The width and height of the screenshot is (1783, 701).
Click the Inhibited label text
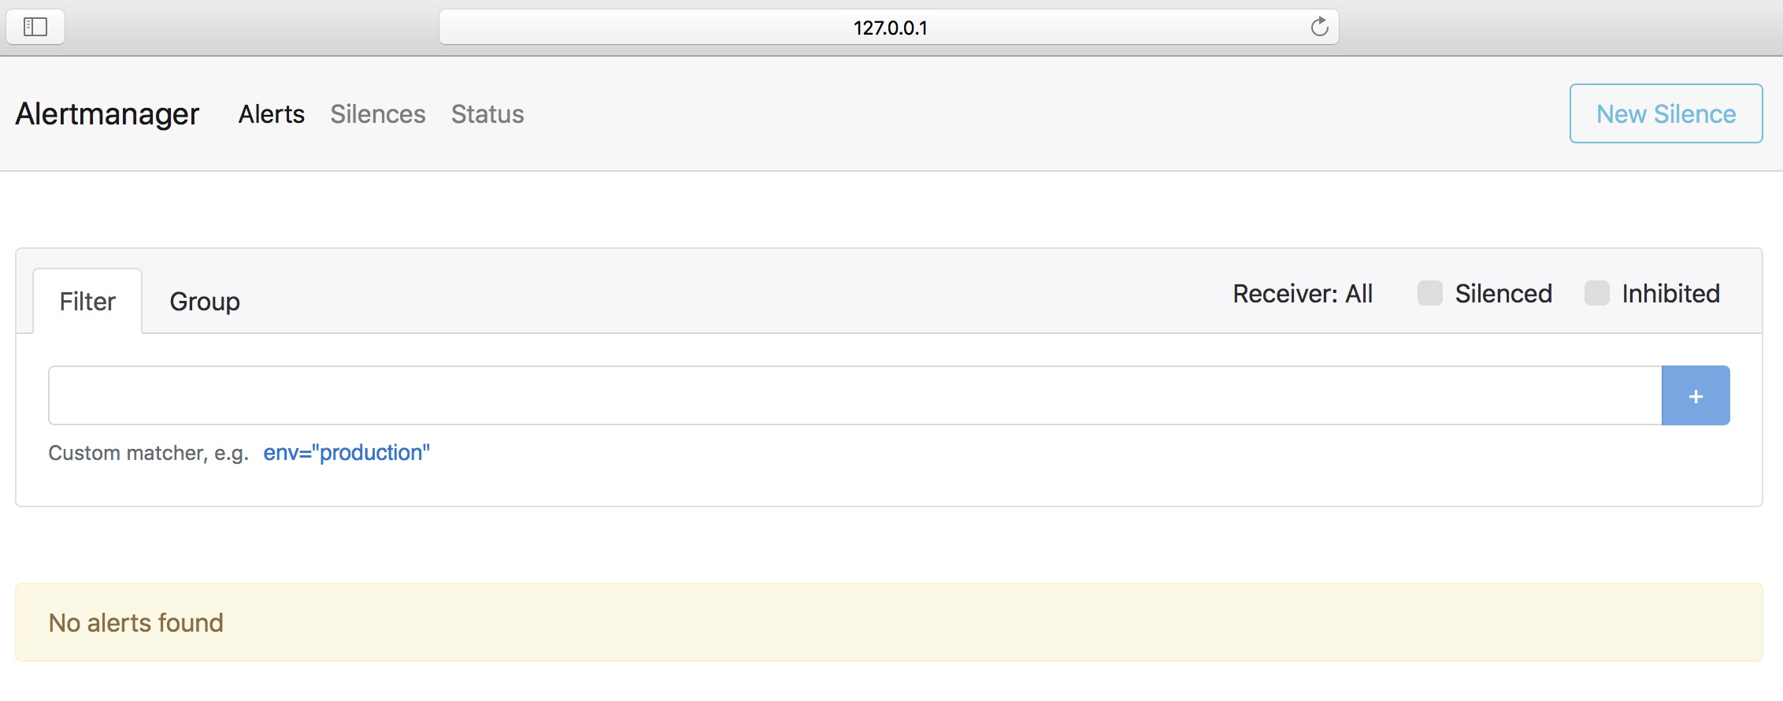1671,294
